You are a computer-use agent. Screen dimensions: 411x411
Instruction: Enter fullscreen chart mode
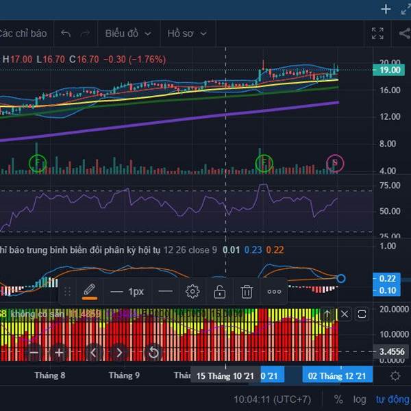[x=377, y=34]
